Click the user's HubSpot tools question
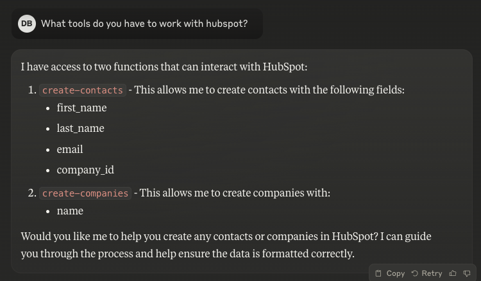The image size is (481, 281). click(144, 24)
